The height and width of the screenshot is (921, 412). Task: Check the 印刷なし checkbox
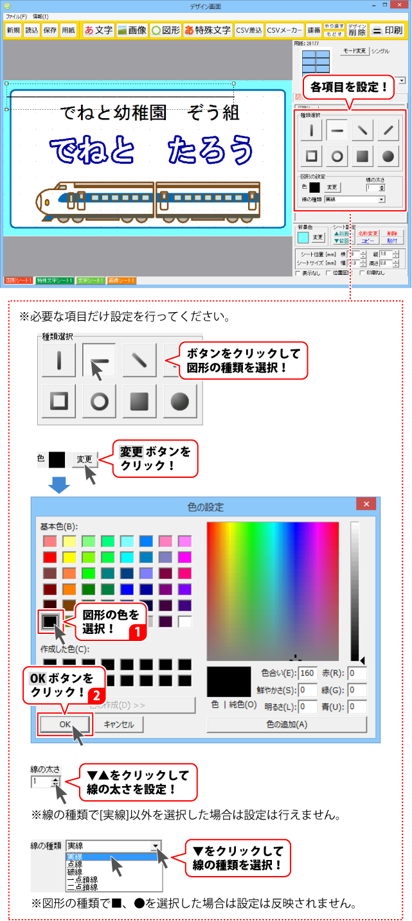361,273
